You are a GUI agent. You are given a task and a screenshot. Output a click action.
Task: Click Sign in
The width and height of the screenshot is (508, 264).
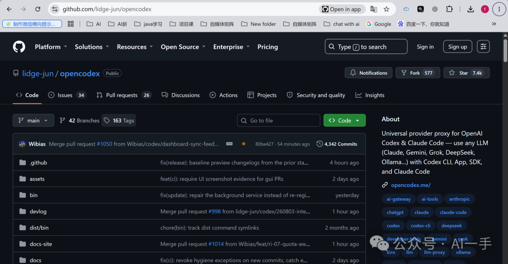click(425, 47)
